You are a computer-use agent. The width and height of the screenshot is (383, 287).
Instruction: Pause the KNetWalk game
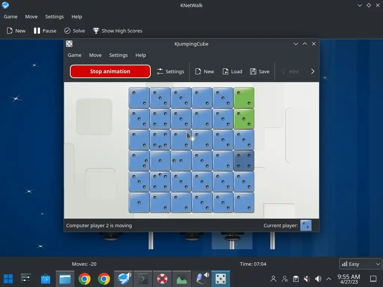click(x=45, y=31)
